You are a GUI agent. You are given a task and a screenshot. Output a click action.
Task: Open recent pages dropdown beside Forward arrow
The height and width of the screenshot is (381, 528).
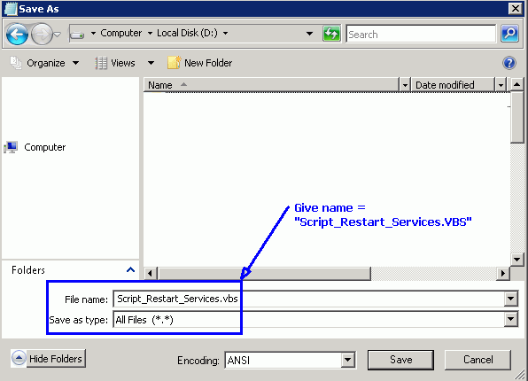58,34
